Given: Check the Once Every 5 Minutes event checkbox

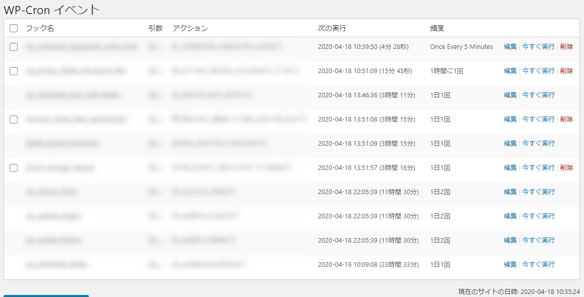Looking at the screenshot, I should pos(14,47).
